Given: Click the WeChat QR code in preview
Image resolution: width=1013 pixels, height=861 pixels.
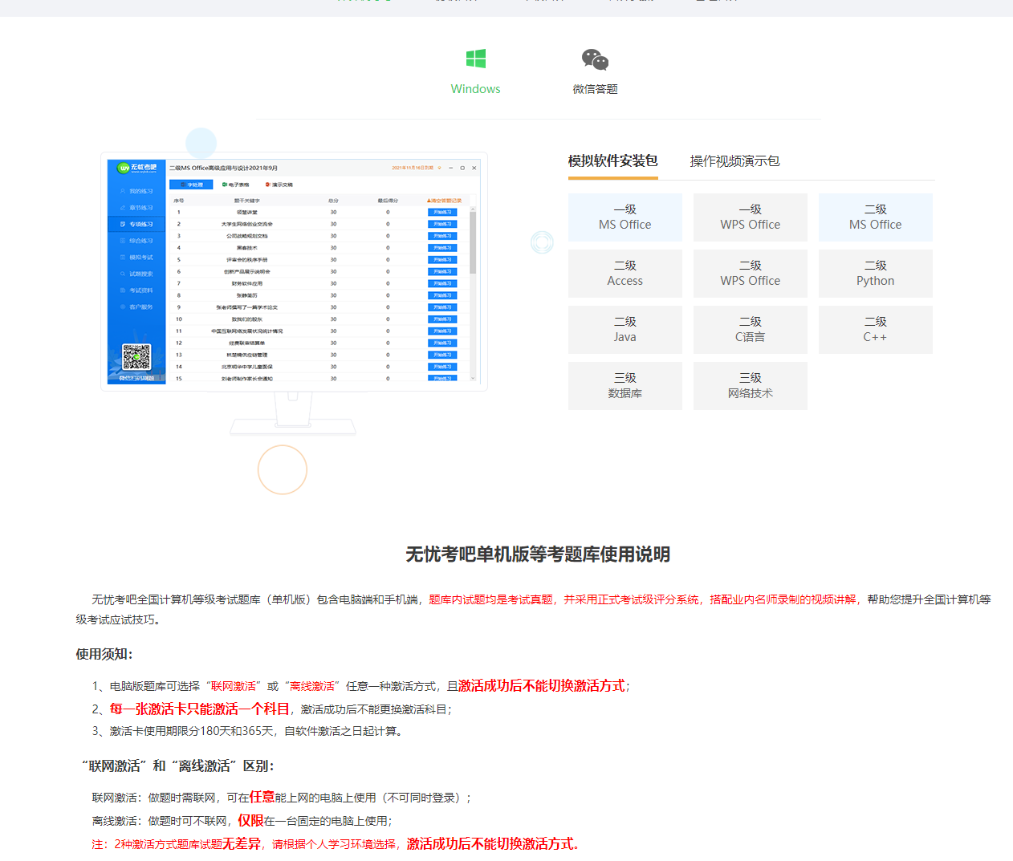Looking at the screenshot, I should coord(136,357).
